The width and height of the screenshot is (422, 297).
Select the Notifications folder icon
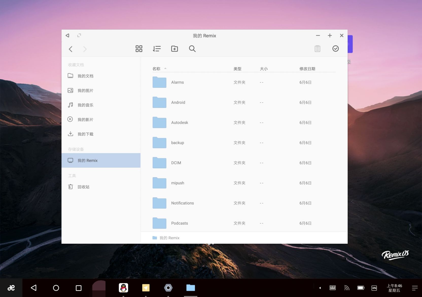pos(160,203)
